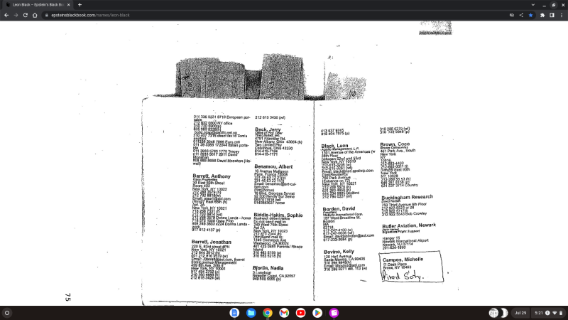568x320 pixels.
Task: Toggle the bookmark star for this page
Action: tap(530, 15)
